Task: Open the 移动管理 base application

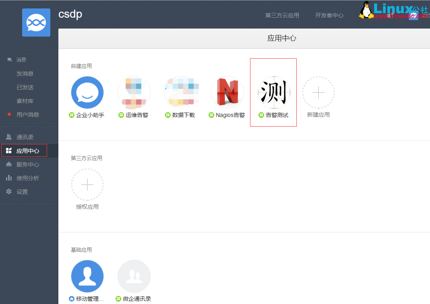Action: pos(87,276)
